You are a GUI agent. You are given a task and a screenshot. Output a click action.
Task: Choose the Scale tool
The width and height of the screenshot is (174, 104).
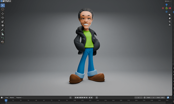(3, 21)
